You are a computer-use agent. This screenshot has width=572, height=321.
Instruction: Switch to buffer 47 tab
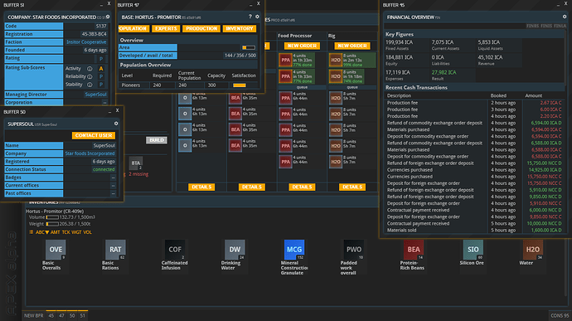[x=61, y=315]
